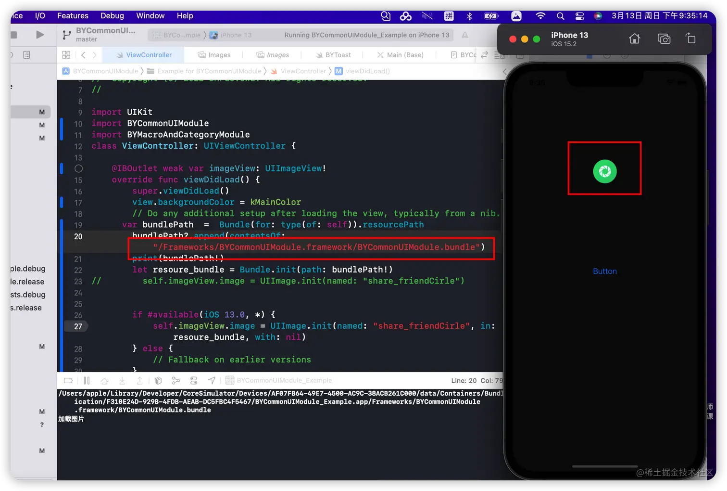
Task: Toggle the IBOutlet connection circle on line 14
Action: point(79,168)
